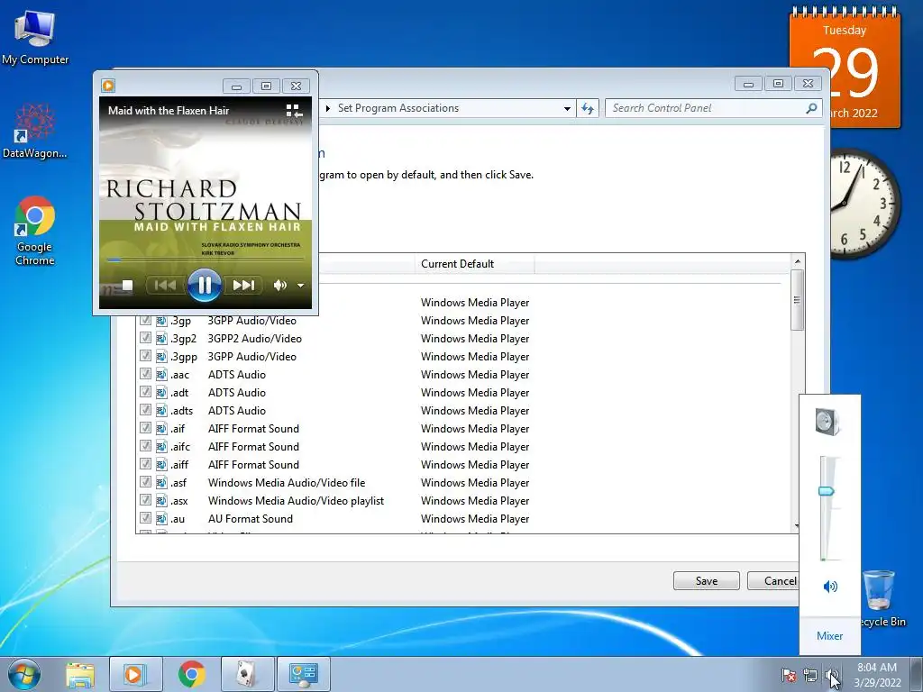The height and width of the screenshot is (692, 923).
Task: Stop playback in the media player
Action: [x=127, y=286]
